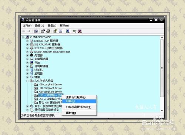
Task: Expand the 声音、视频和游戏控制器 node
Action: click(27, 106)
